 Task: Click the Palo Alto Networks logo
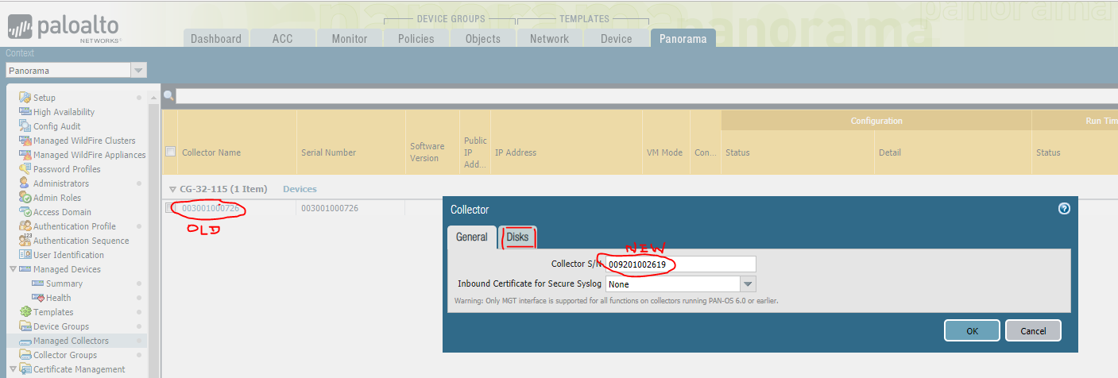[x=64, y=29]
